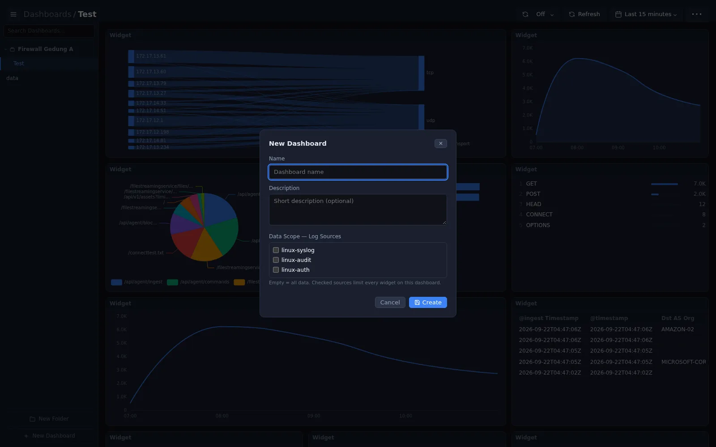Click the green /api/agent/commands legend swatch
This screenshot has width=716, height=447.
click(x=172, y=282)
